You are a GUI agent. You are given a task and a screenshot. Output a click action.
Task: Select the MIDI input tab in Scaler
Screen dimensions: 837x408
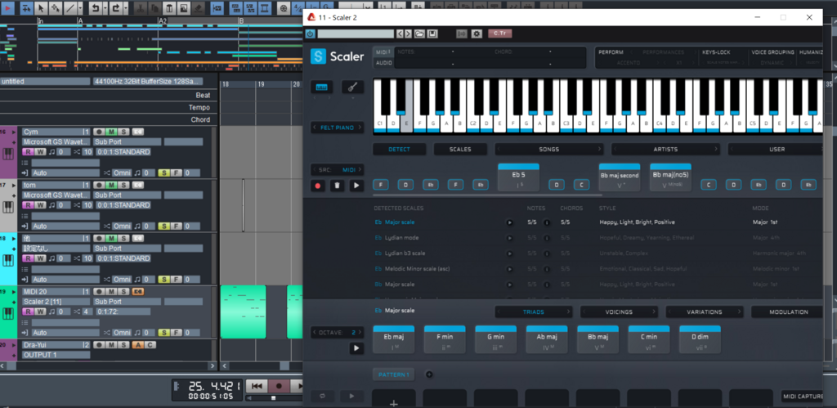[x=383, y=52]
